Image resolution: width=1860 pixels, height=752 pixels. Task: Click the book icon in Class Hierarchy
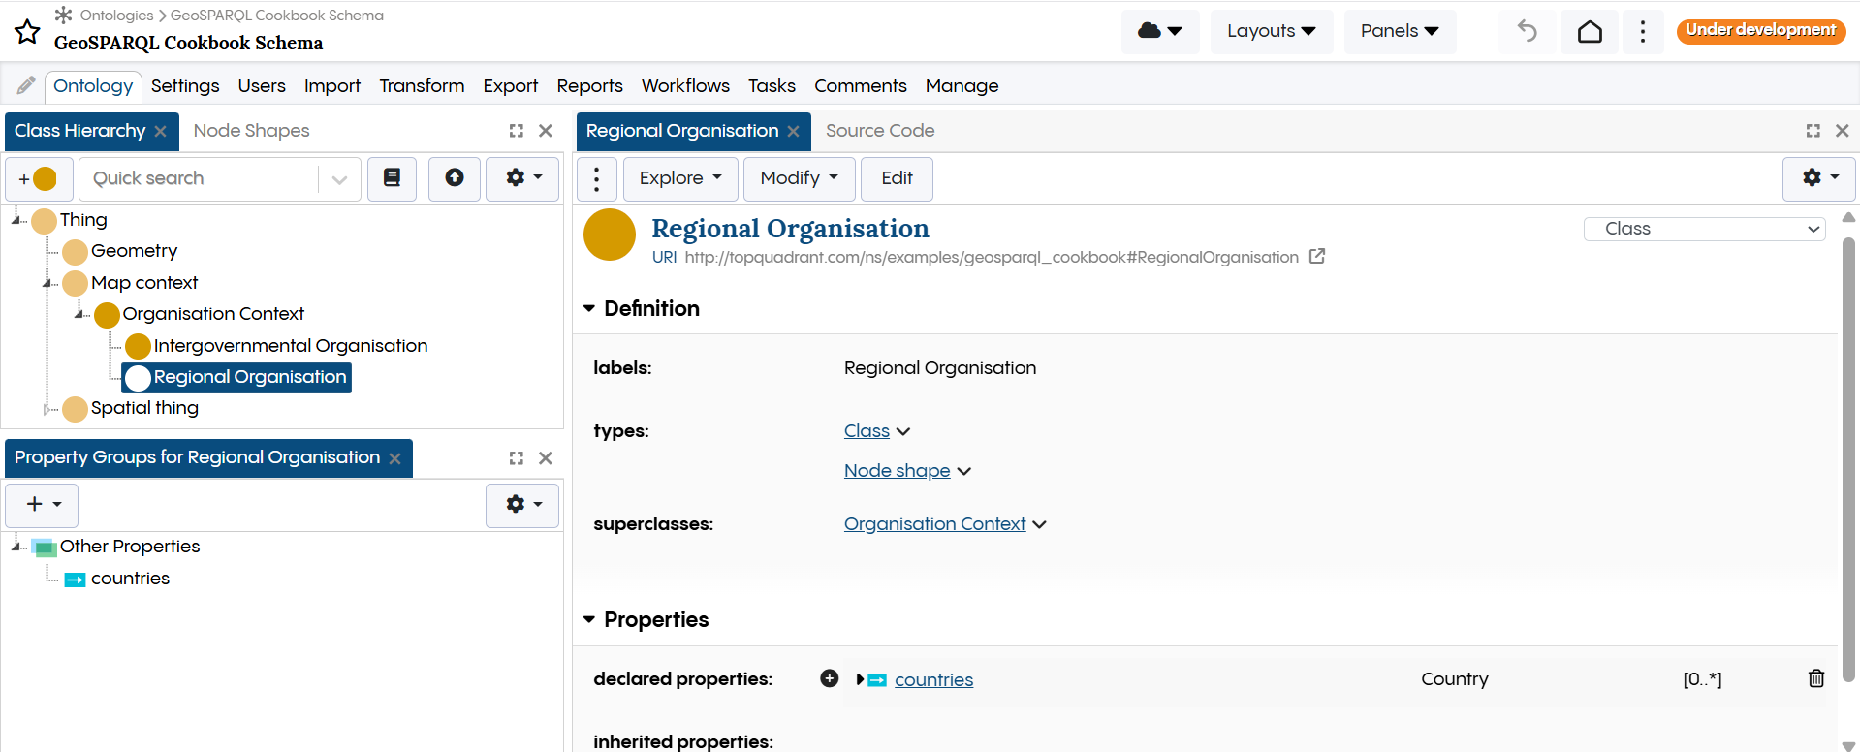[x=392, y=178]
